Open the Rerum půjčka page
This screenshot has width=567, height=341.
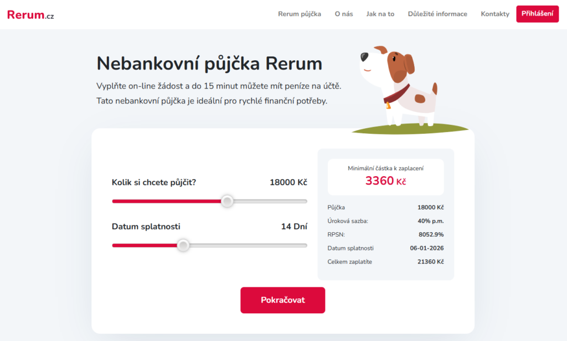click(300, 14)
